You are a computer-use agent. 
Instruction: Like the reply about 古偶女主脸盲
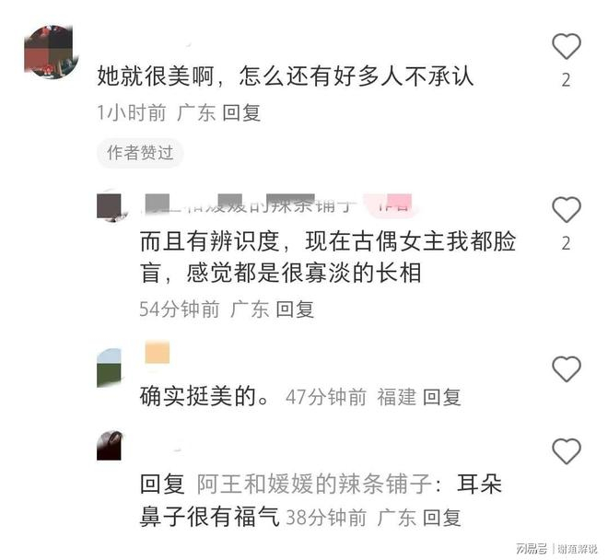click(x=567, y=209)
